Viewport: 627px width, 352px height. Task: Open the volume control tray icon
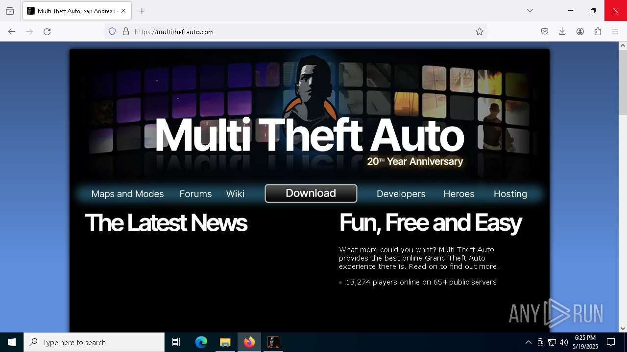coord(564,342)
